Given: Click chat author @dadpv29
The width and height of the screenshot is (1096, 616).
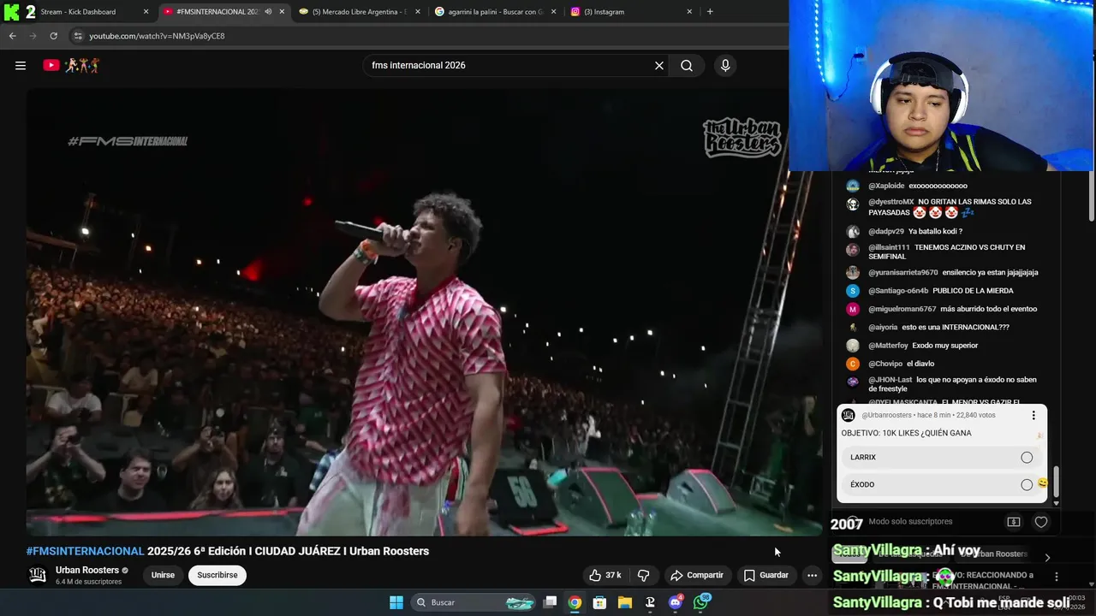Looking at the screenshot, I should [x=886, y=231].
